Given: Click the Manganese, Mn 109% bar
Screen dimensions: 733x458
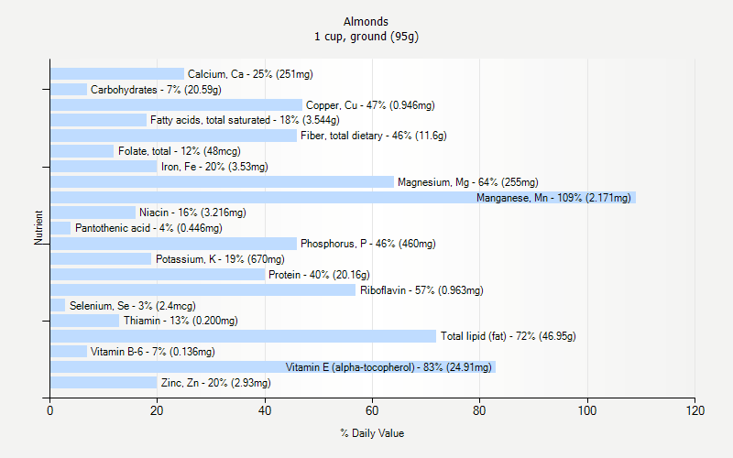Looking at the screenshot, I should click(343, 197).
